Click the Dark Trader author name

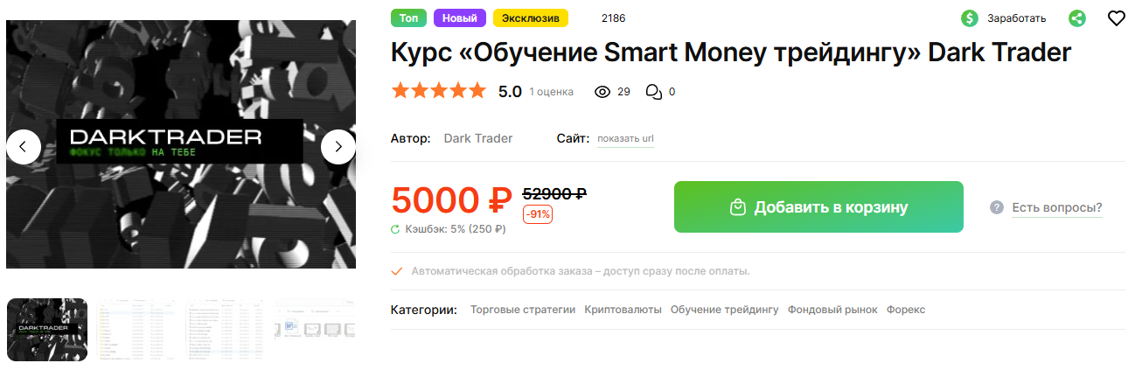coord(478,138)
